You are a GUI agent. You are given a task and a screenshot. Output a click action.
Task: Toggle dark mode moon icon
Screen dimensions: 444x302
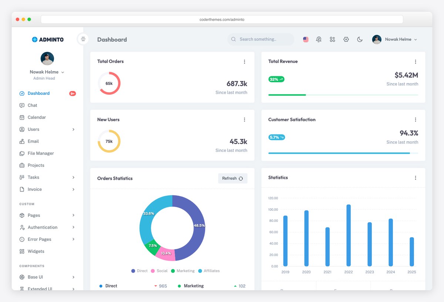[x=360, y=39]
